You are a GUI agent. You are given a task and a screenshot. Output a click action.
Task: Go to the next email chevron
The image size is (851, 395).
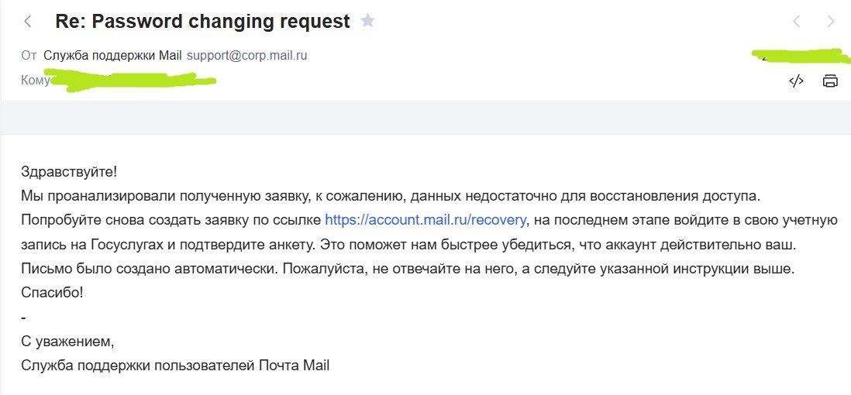click(x=831, y=22)
